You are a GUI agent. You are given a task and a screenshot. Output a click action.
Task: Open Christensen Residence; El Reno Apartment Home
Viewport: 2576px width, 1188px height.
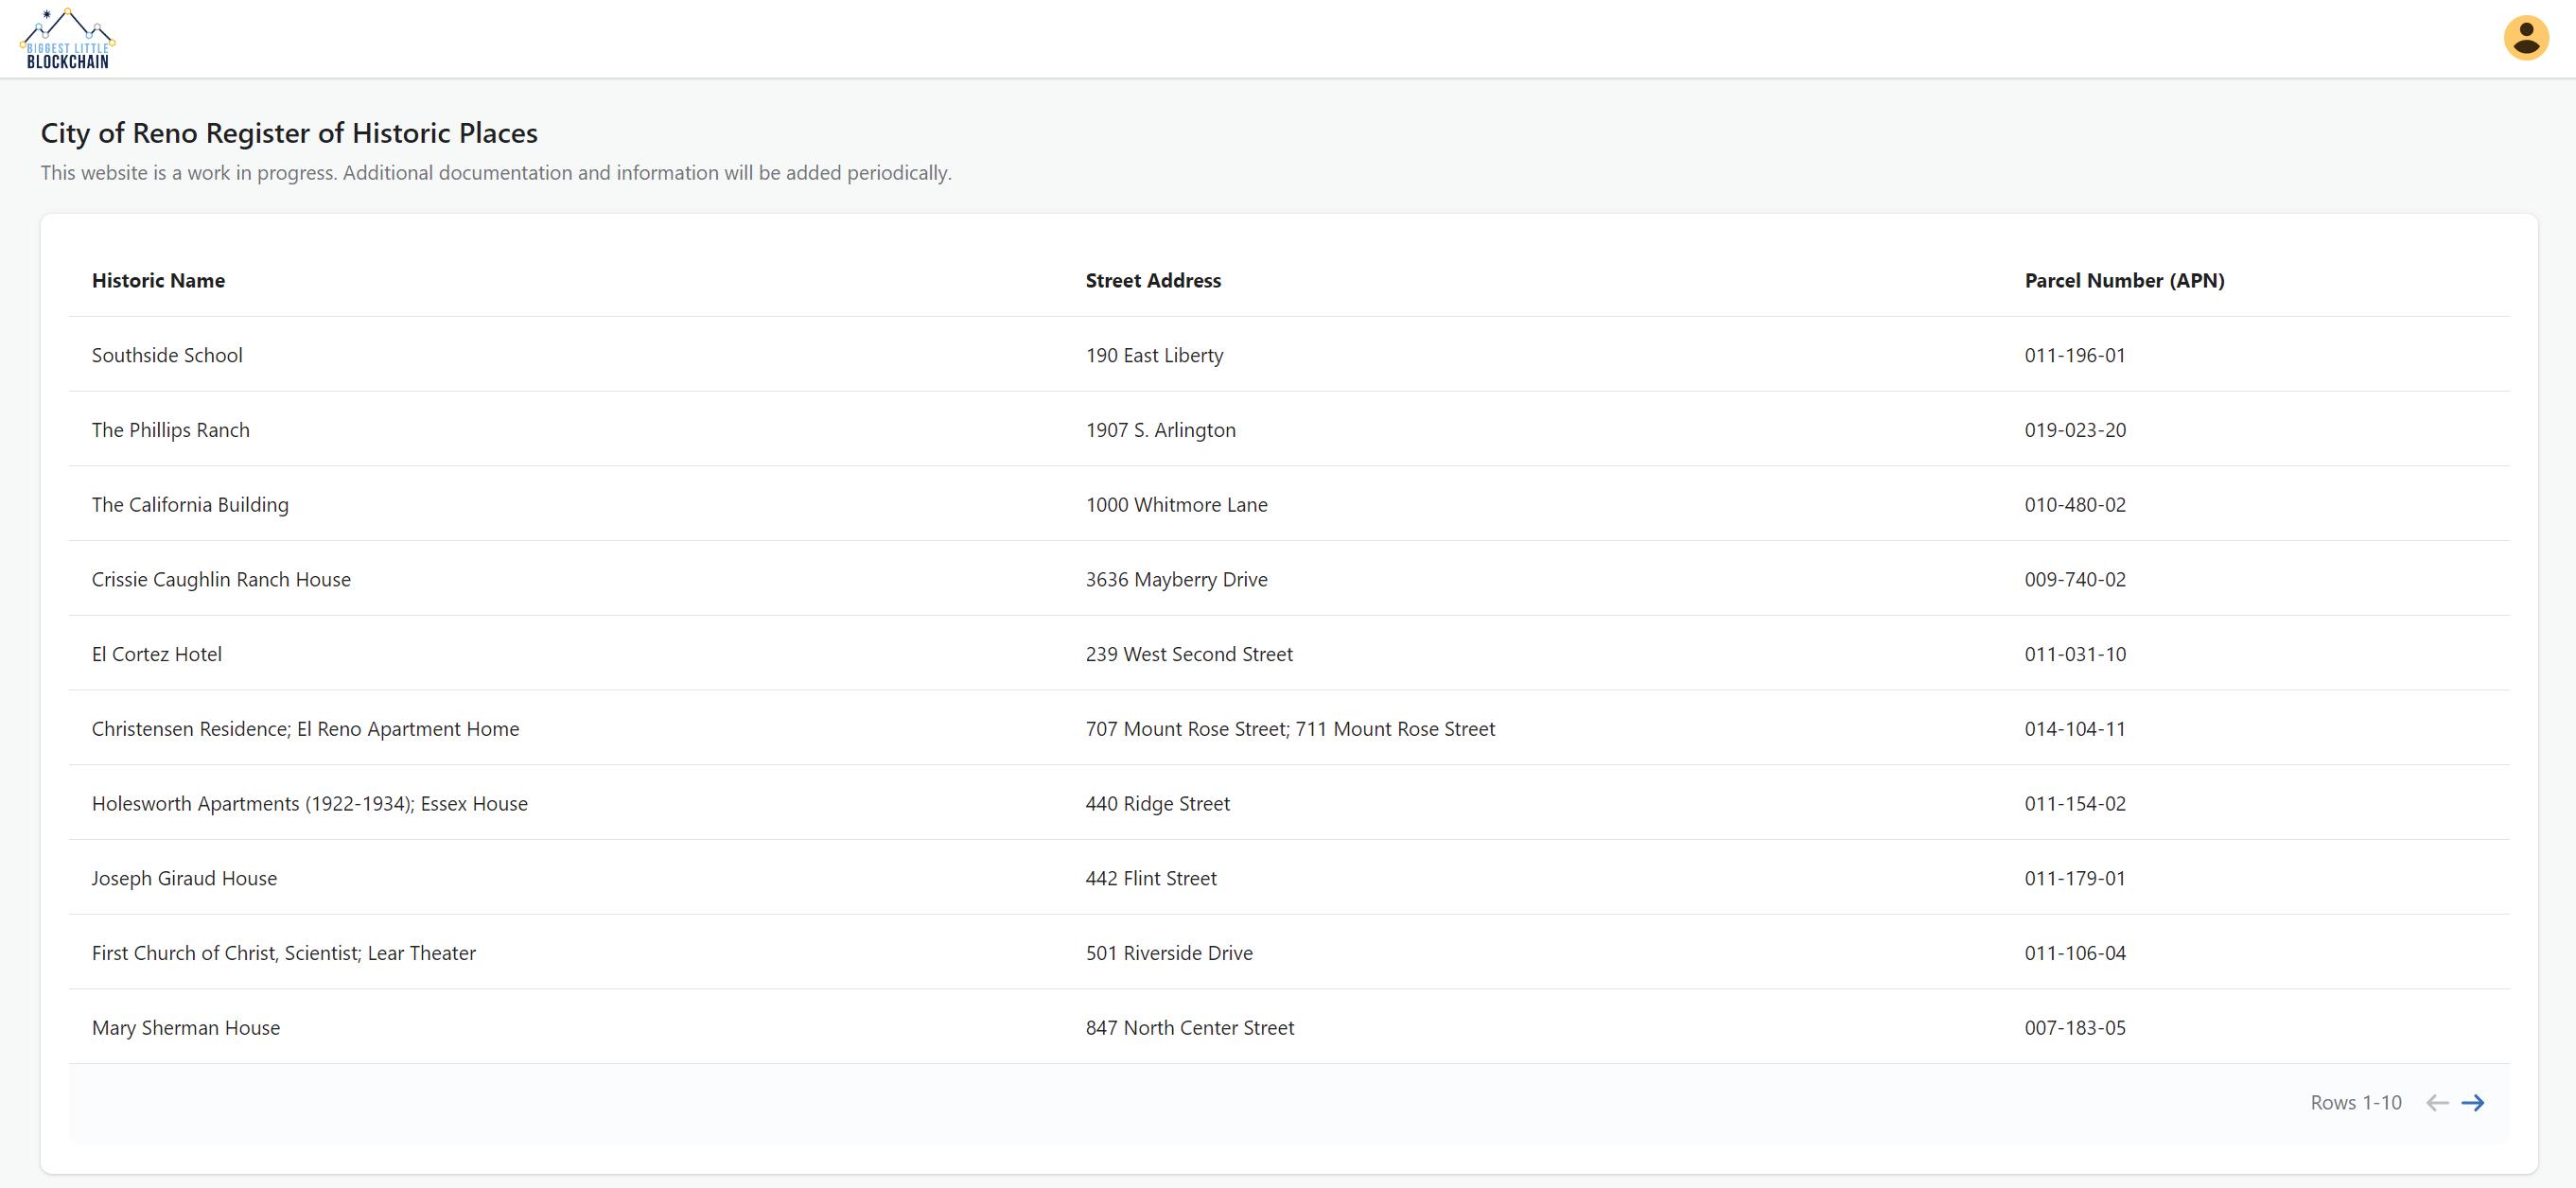coord(305,729)
